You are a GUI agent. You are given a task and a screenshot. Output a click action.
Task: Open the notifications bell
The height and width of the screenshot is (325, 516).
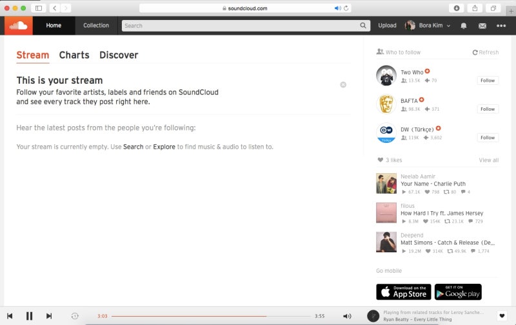(463, 26)
